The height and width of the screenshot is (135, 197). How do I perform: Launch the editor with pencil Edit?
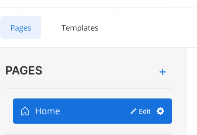pyautogui.click(x=140, y=111)
